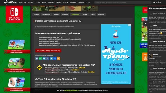Open Poeider's avatar in comments
Screen dimensions: 166x93
tap(151, 56)
